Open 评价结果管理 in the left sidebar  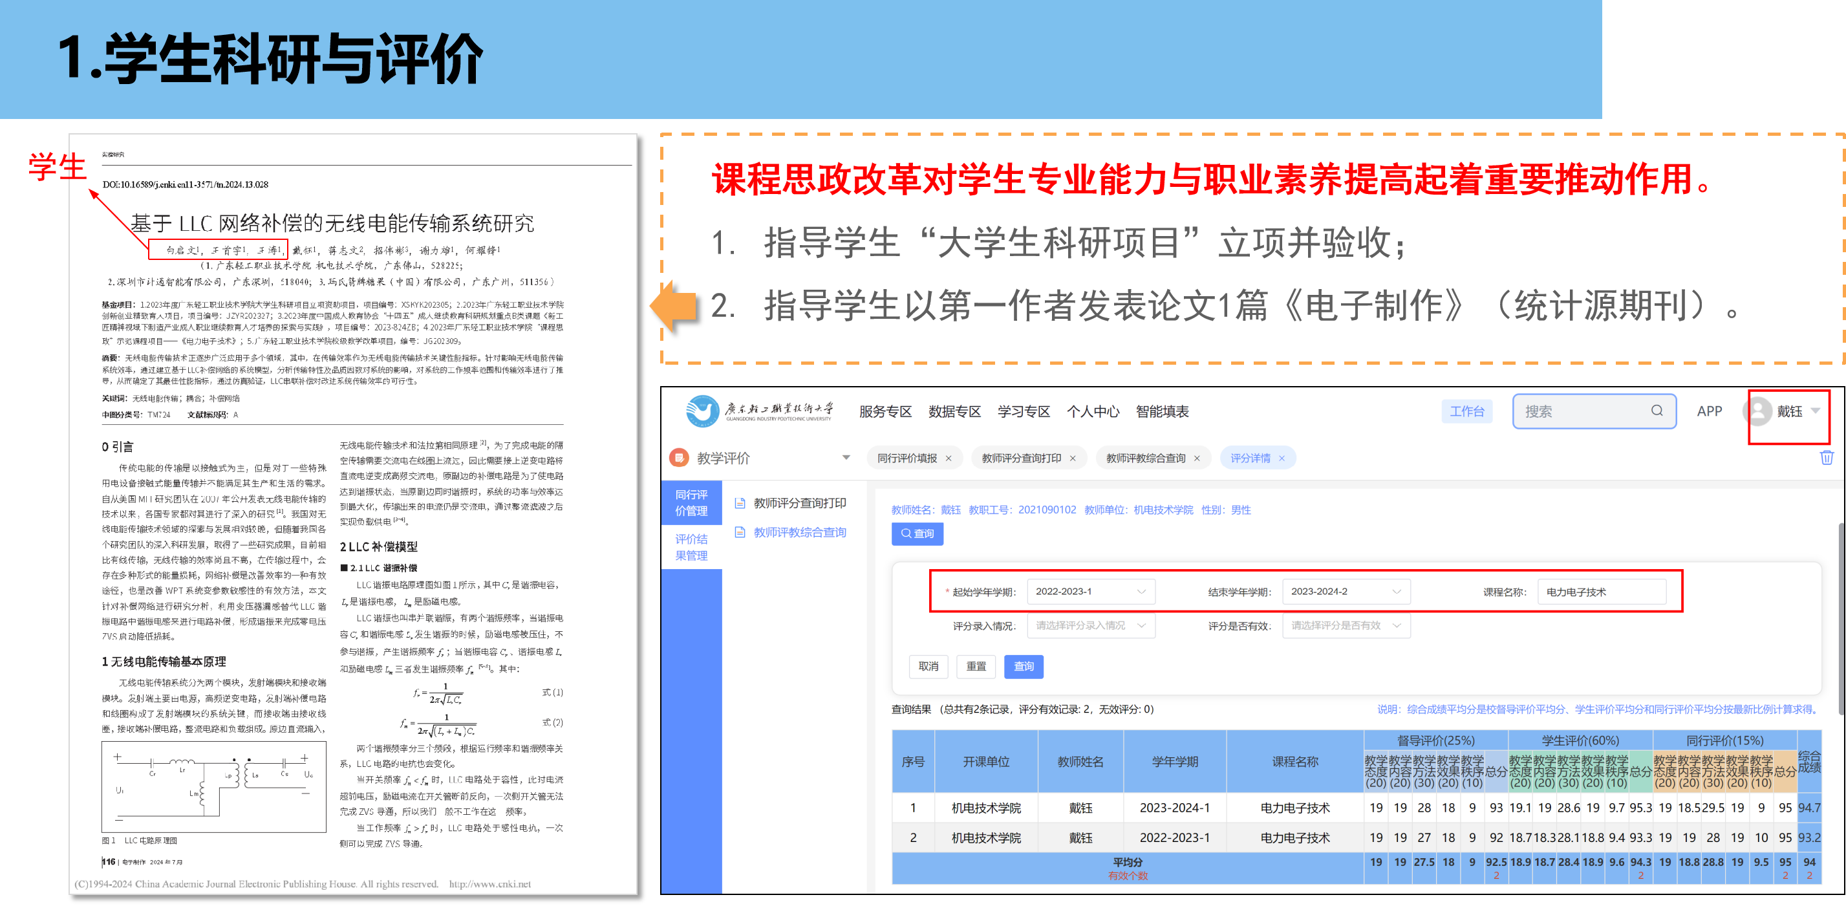[691, 547]
